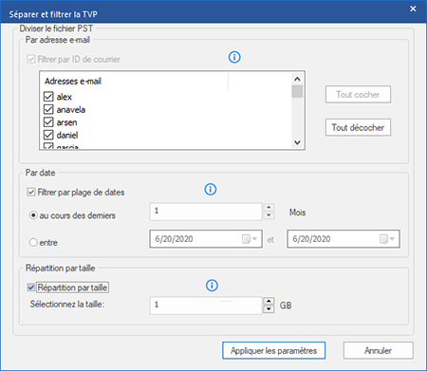Uncheck the alex email address
Image resolution: width=427 pixels, height=371 pixels.
coord(48,97)
